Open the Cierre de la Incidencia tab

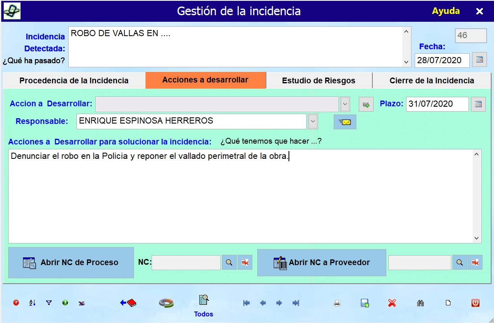coord(432,80)
